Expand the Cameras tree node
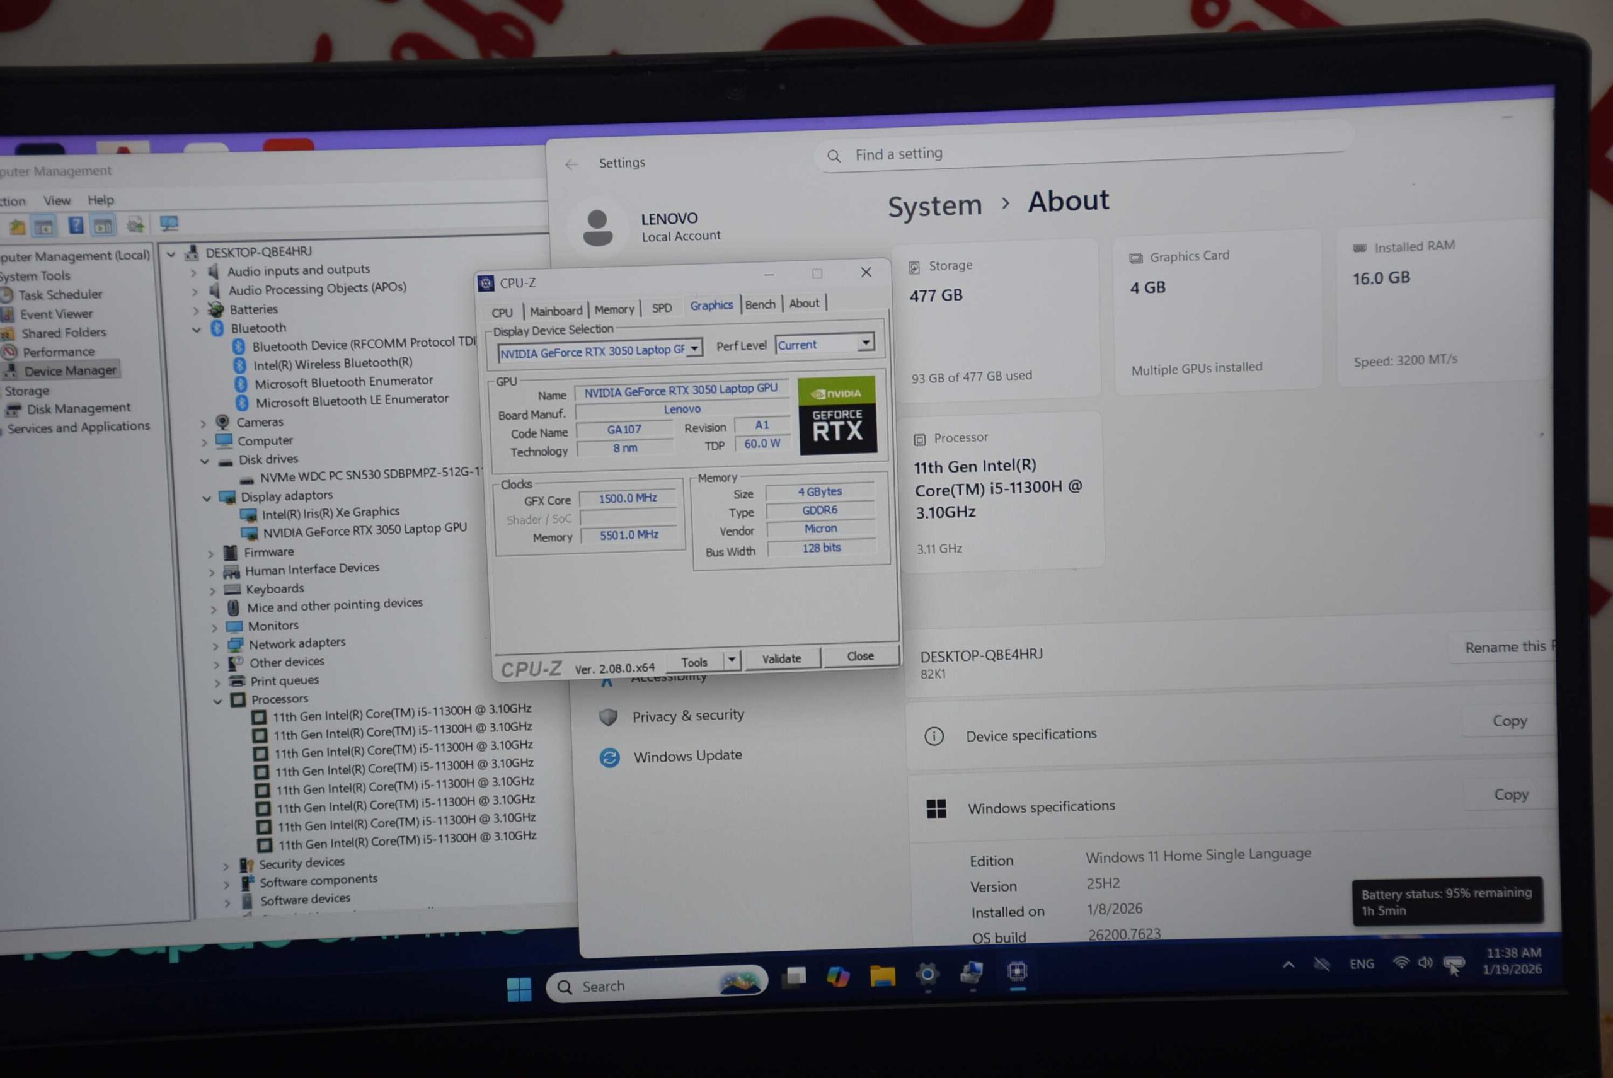The height and width of the screenshot is (1078, 1613). [x=204, y=423]
